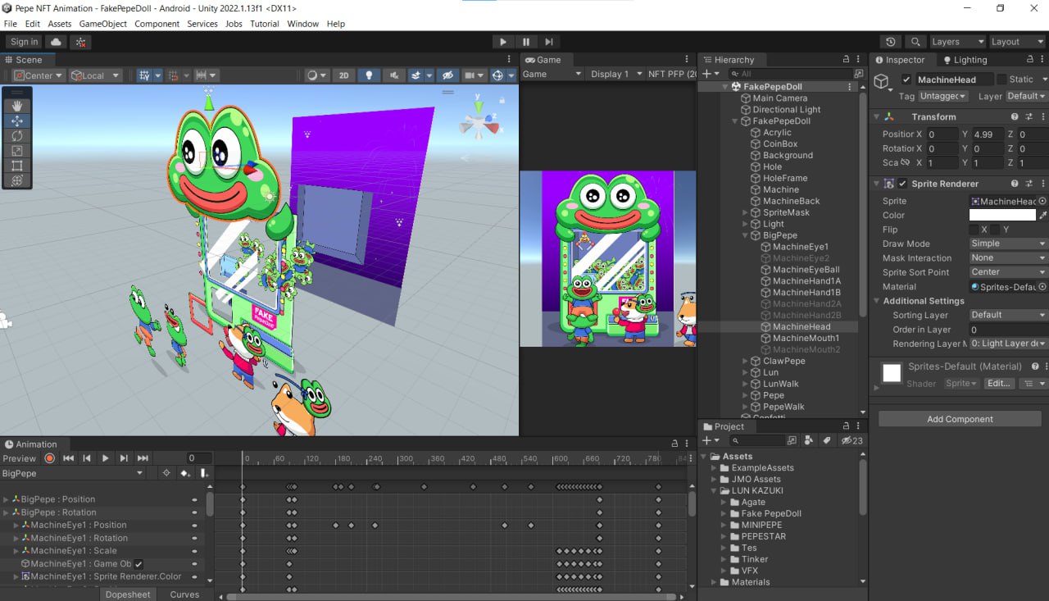
Task: Select the Transform tool in Scene
Action: point(17,180)
